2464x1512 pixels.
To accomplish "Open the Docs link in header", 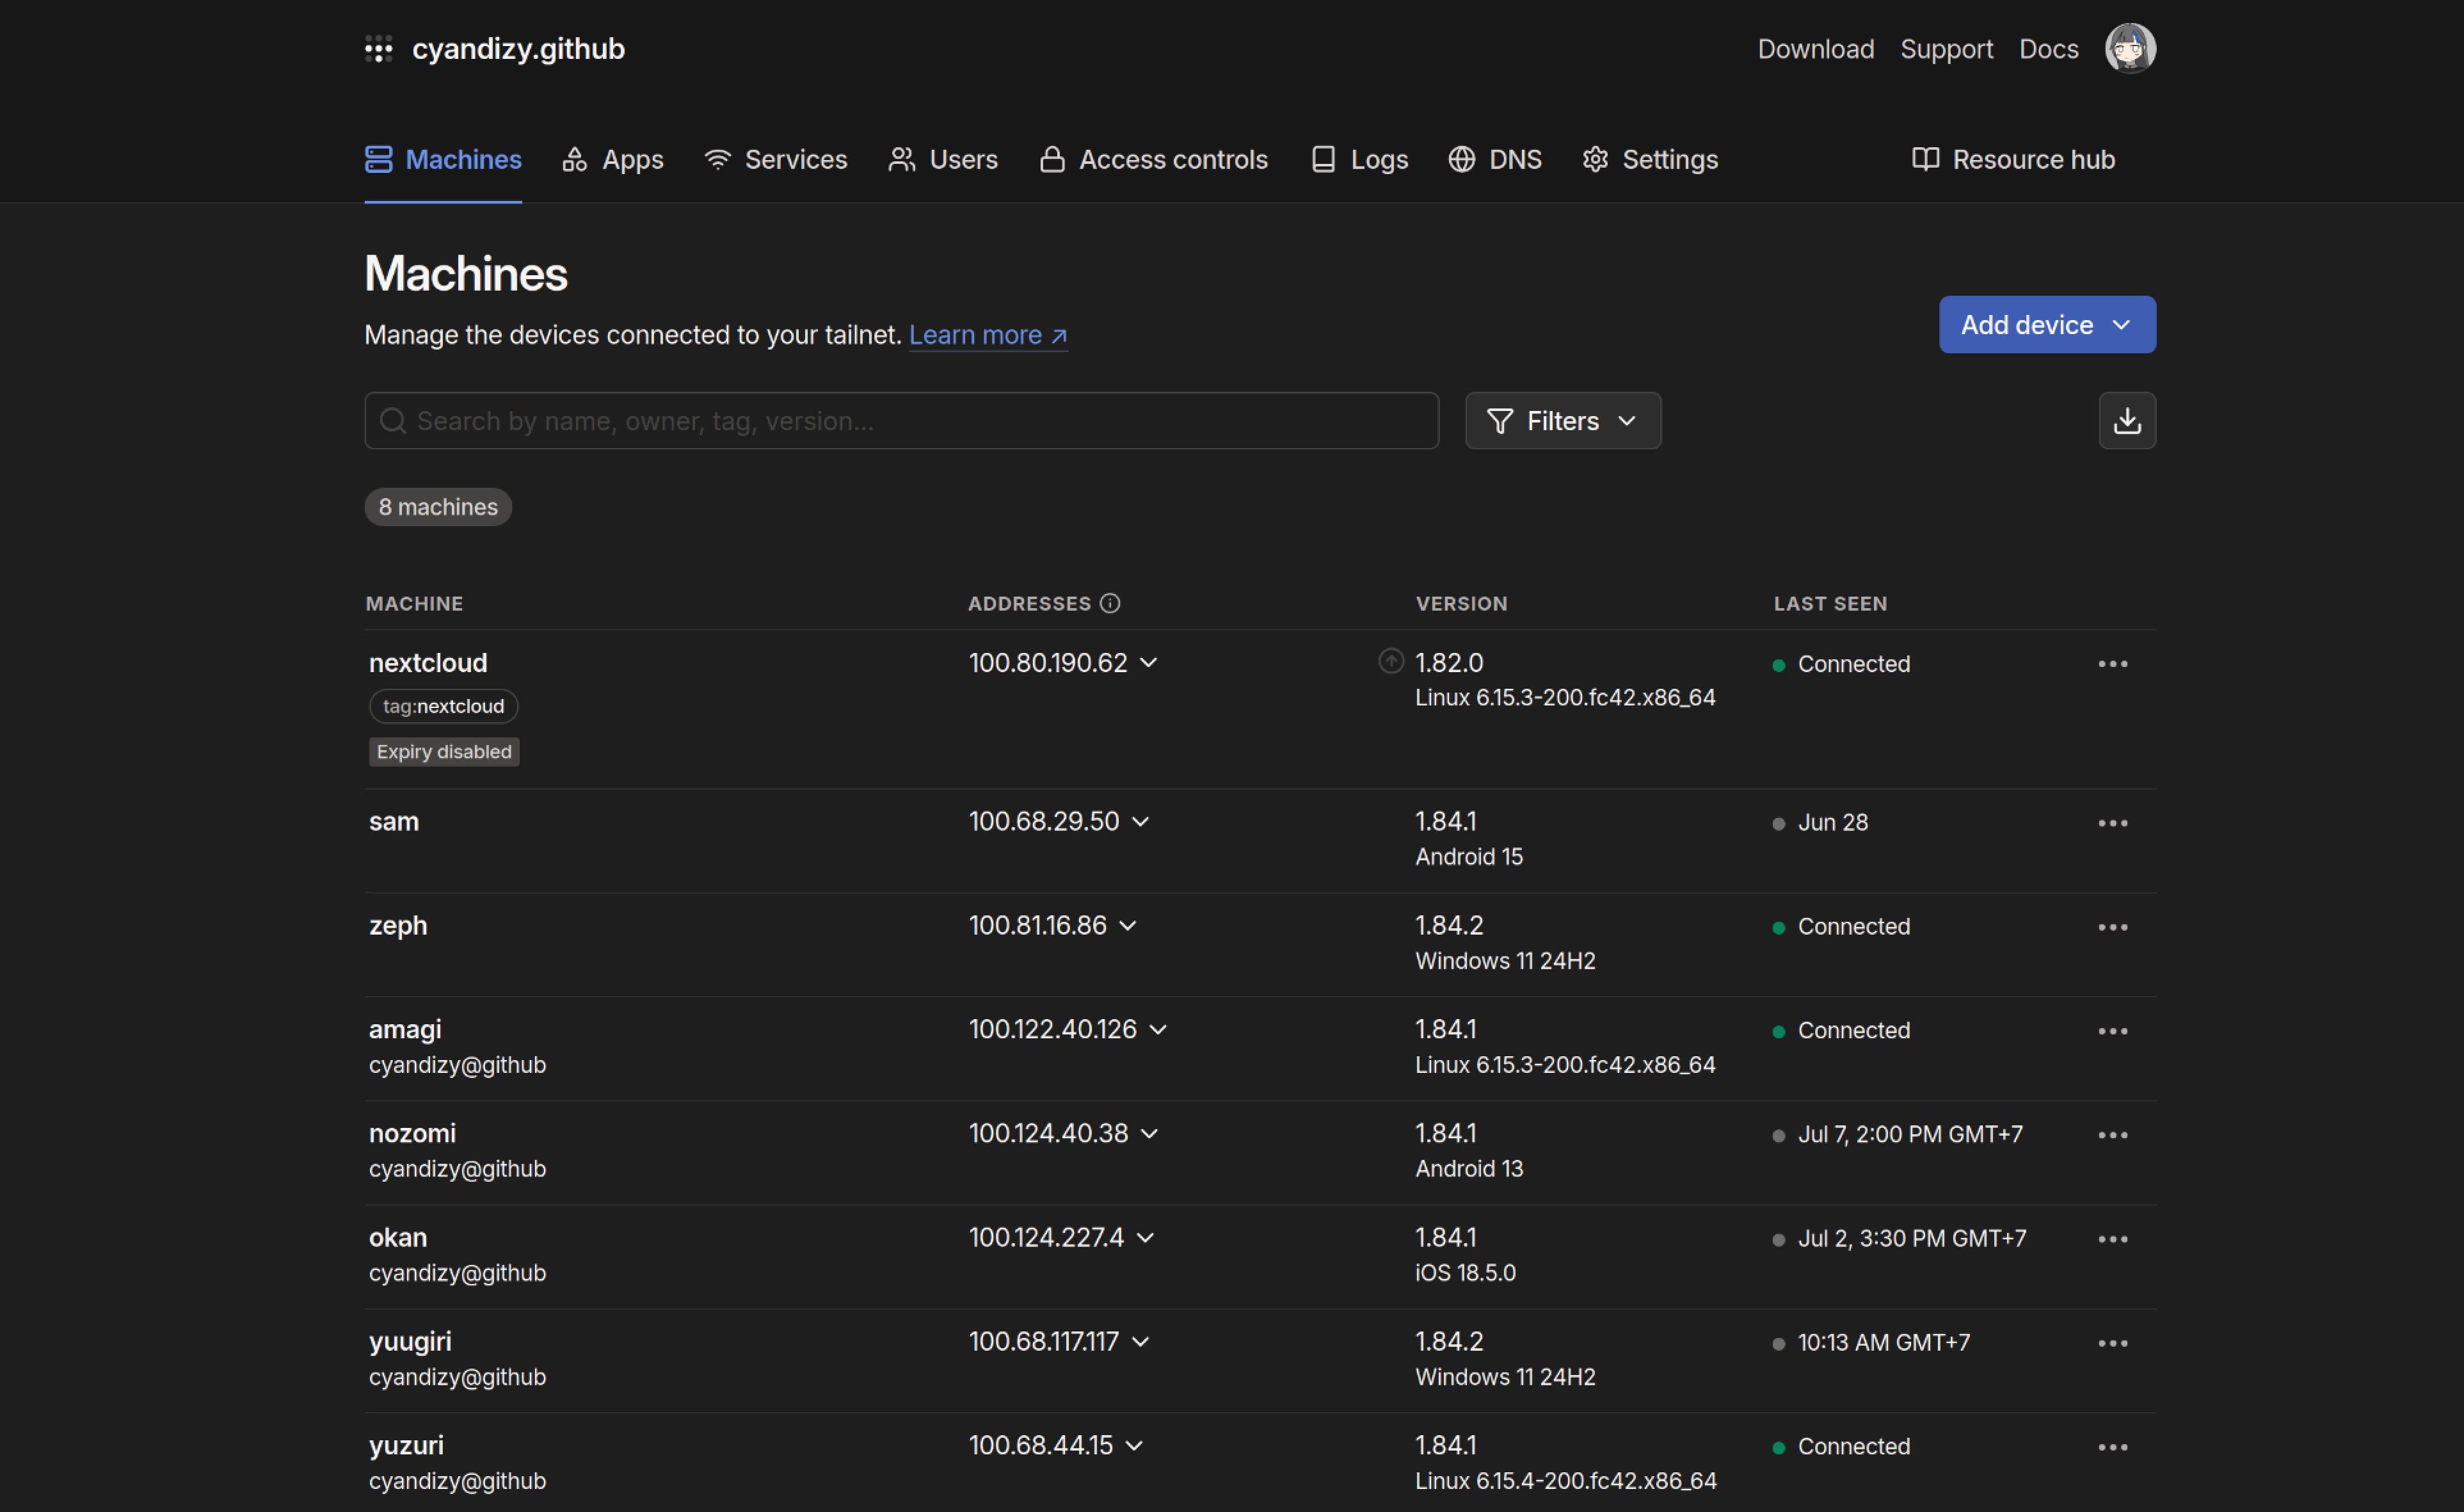I will point(2048,49).
